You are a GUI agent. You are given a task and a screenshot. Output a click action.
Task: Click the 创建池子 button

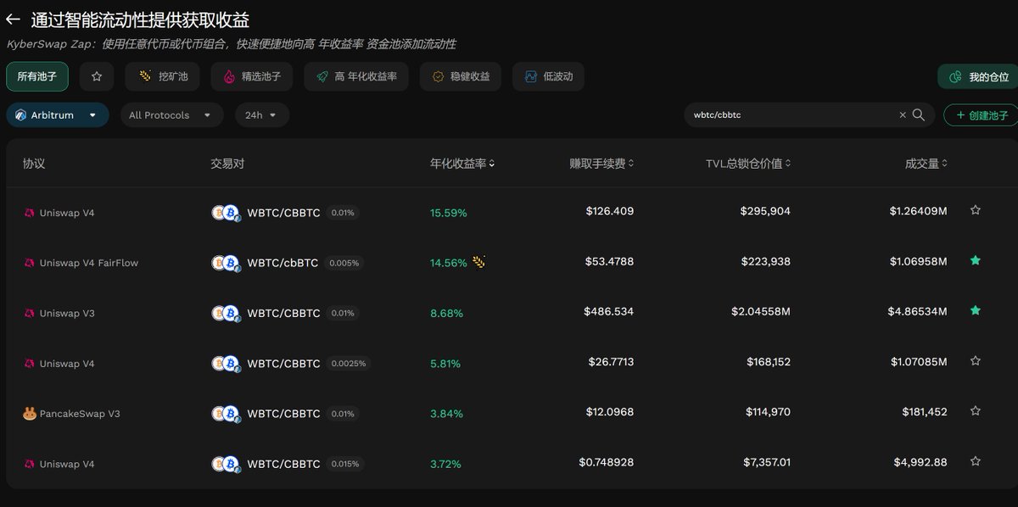coord(982,114)
